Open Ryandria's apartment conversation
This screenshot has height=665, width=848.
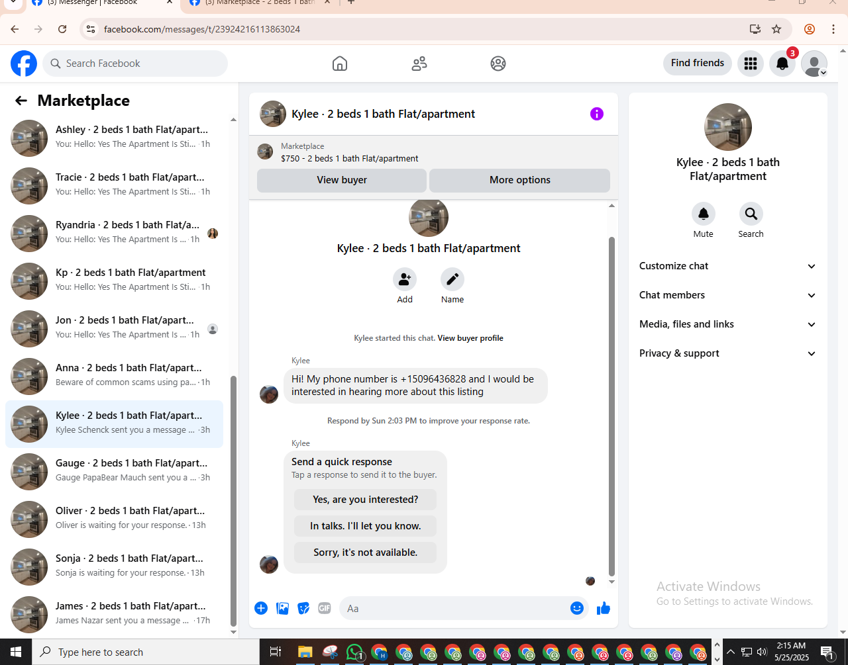tap(114, 234)
